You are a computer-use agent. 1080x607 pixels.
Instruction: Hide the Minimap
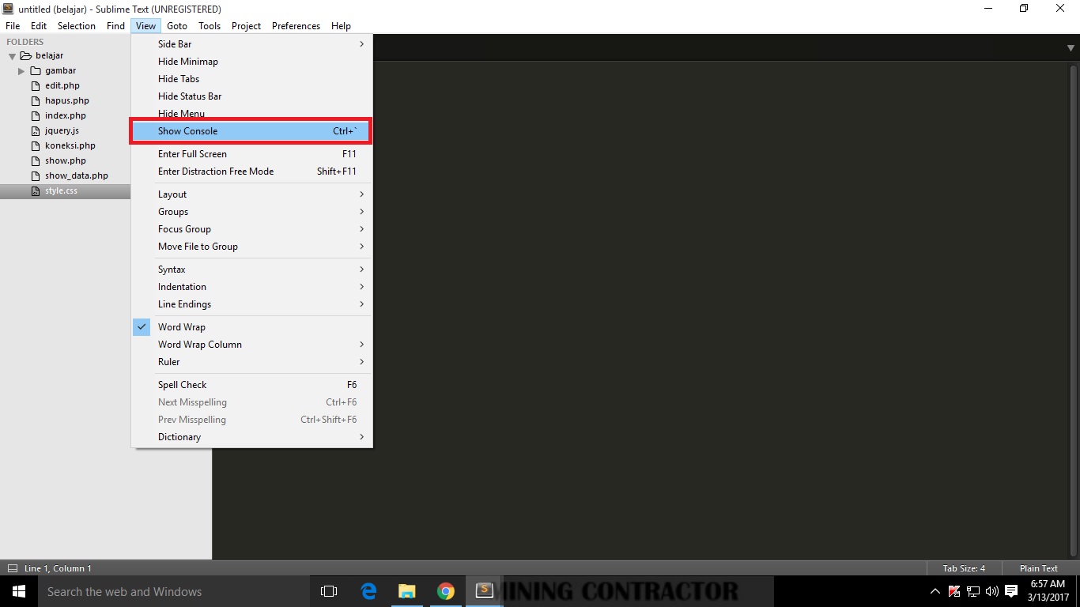click(x=187, y=61)
